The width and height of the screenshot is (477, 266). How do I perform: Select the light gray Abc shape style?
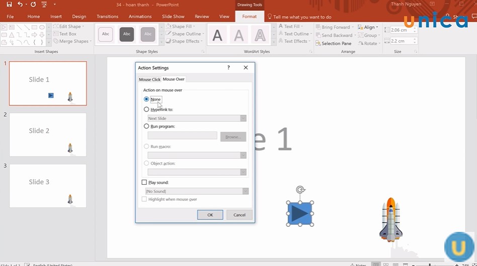pos(148,34)
